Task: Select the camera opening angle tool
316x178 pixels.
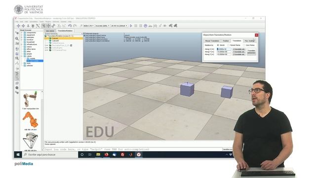Action: click(33, 26)
